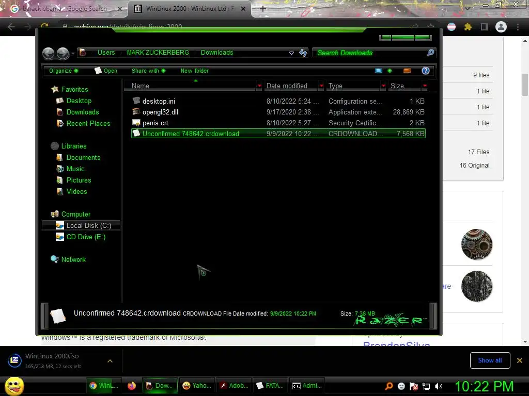Select the opengl32.dll file icon

click(136, 111)
